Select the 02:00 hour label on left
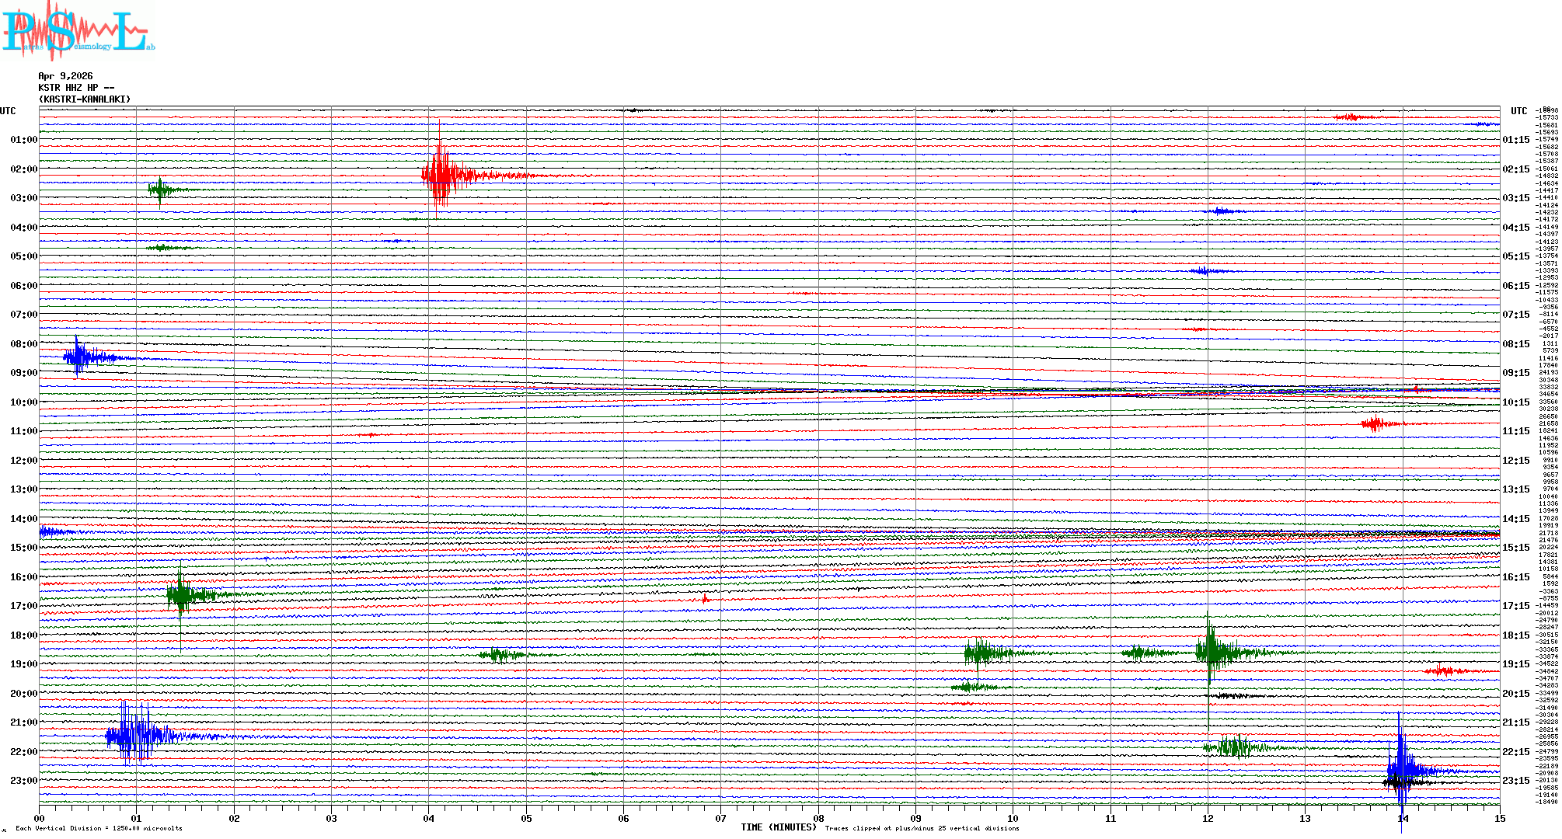This screenshot has height=839, width=1562. click(23, 169)
